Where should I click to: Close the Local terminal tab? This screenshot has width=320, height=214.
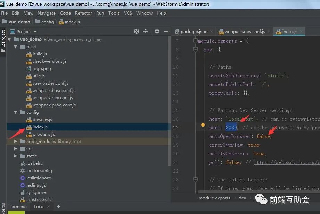click(48, 207)
